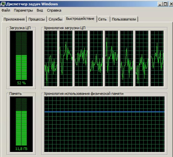Click the Память group label
This screenshot has width=173, height=157.
pyautogui.click(x=15, y=94)
